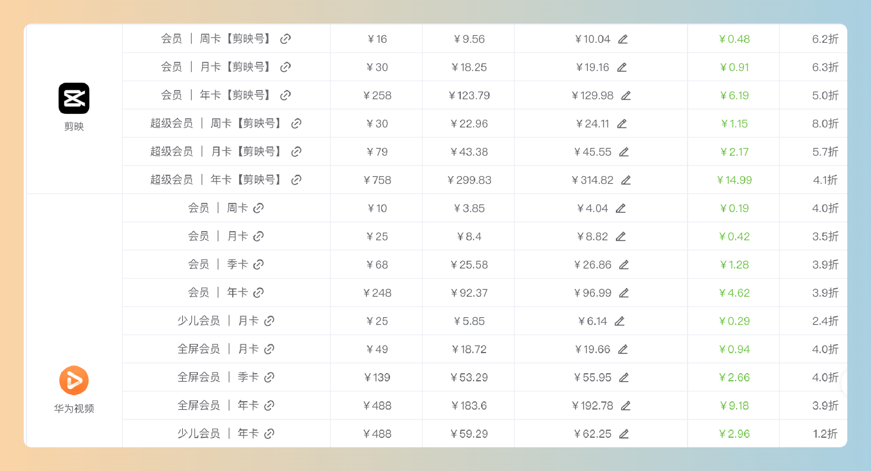The height and width of the screenshot is (471, 871).
Task: Click link icon beside 超级会员 年卡【剪映号】
Action: [296, 180]
